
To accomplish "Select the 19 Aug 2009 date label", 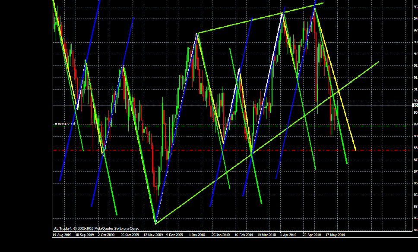I will [x=61, y=235].
